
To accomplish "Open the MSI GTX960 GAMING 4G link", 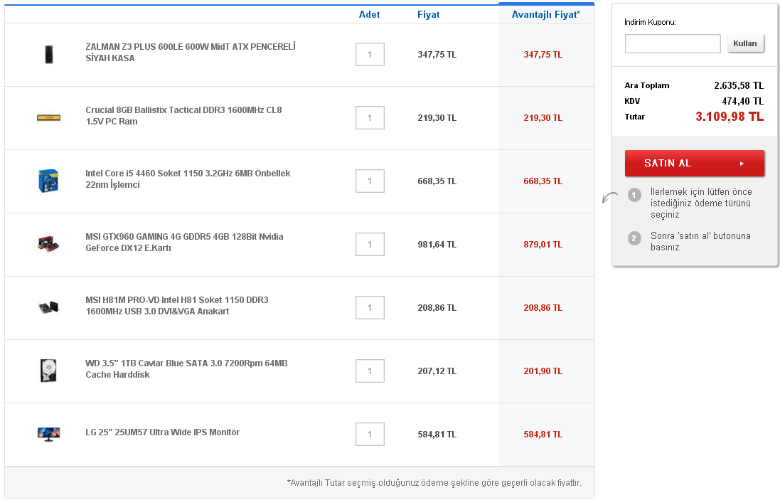I will coord(184,243).
